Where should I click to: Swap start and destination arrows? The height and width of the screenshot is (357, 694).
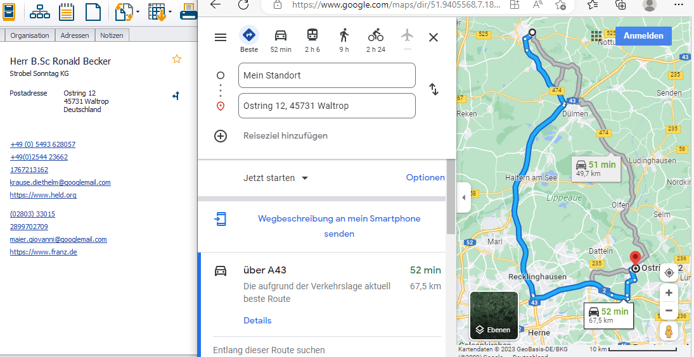(434, 89)
